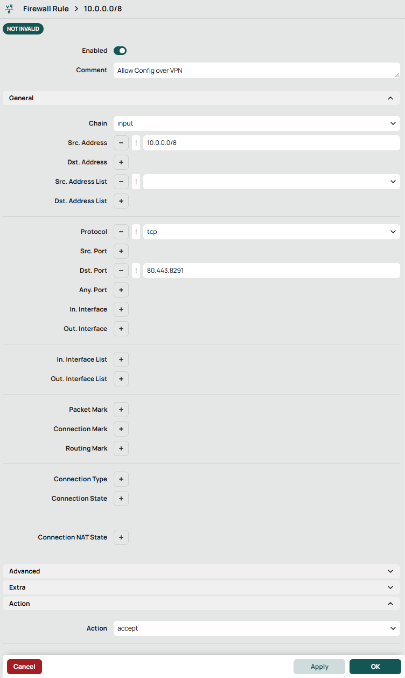Click the plus icon next to Dst. Address
The width and height of the screenshot is (405, 678).
pyautogui.click(x=121, y=162)
